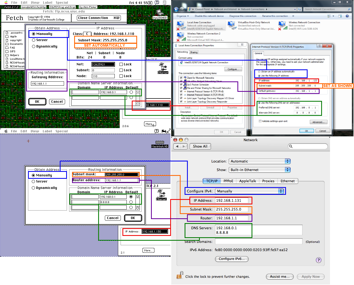Click the Balloon Help icon beside the clock
Image resolution: width=354 pixels, height=285 pixels.
click(x=157, y=2)
